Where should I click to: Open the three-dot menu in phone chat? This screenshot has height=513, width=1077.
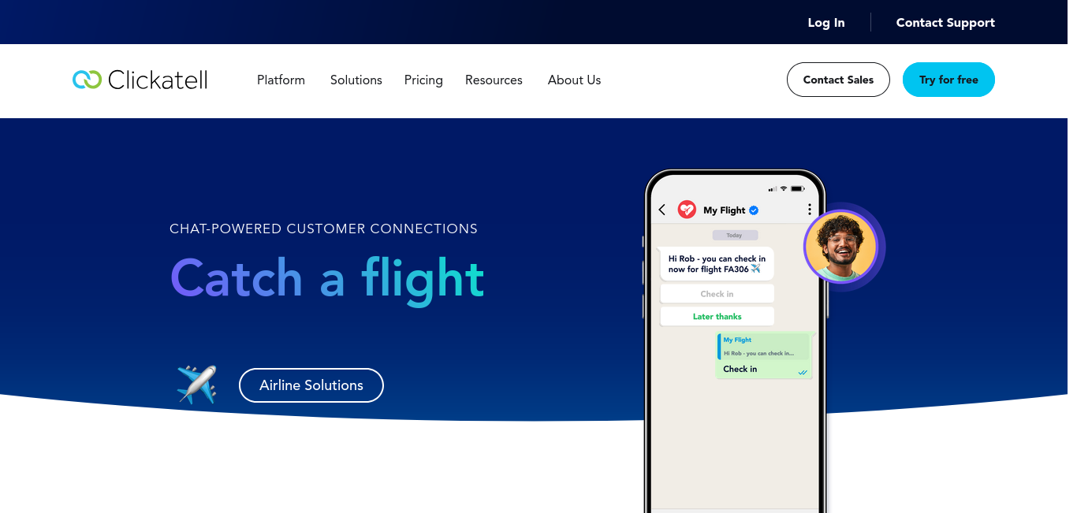(809, 210)
